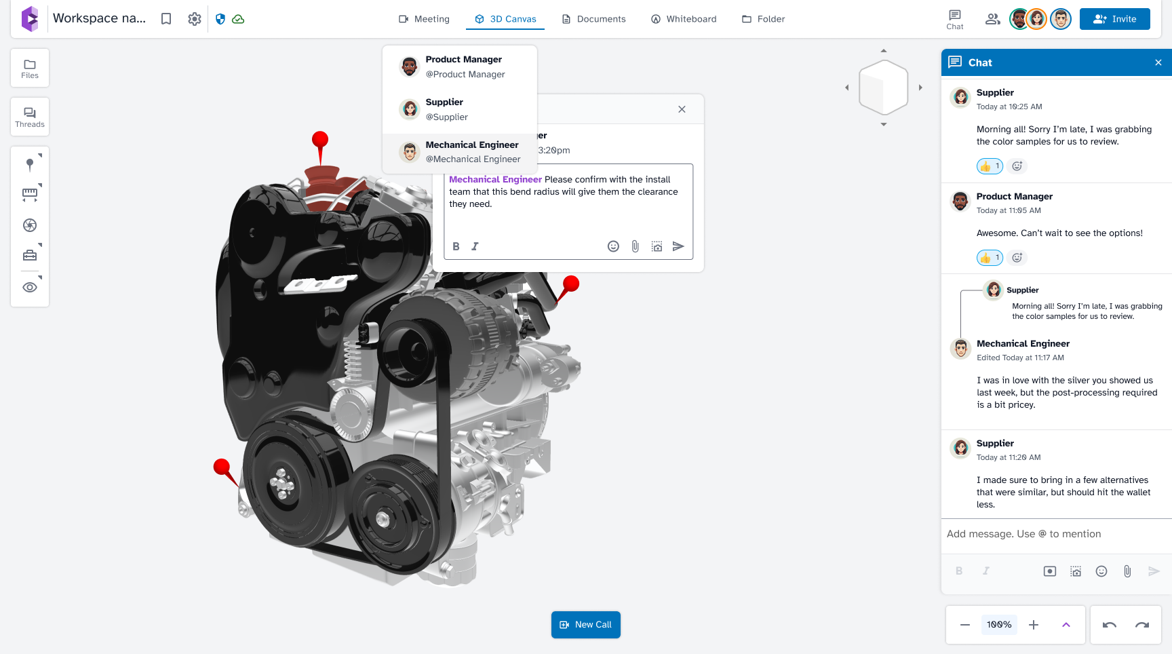Screen dimensions: 1172x654
Task: Open the Files panel
Action: tap(30, 69)
